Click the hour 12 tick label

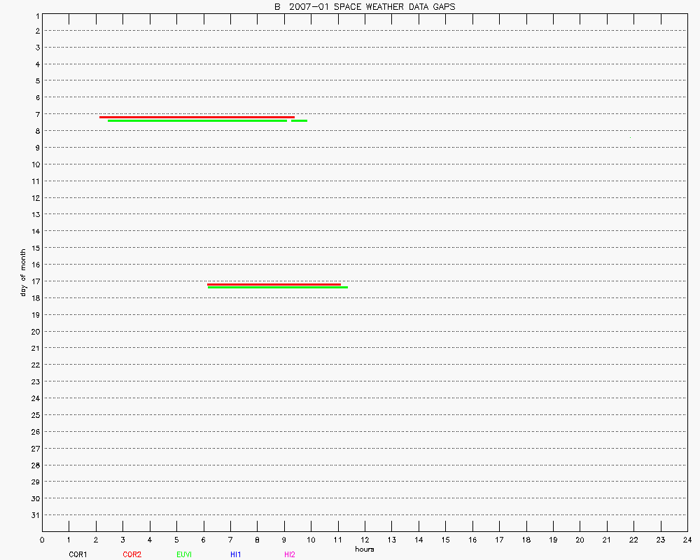(365, 540)
